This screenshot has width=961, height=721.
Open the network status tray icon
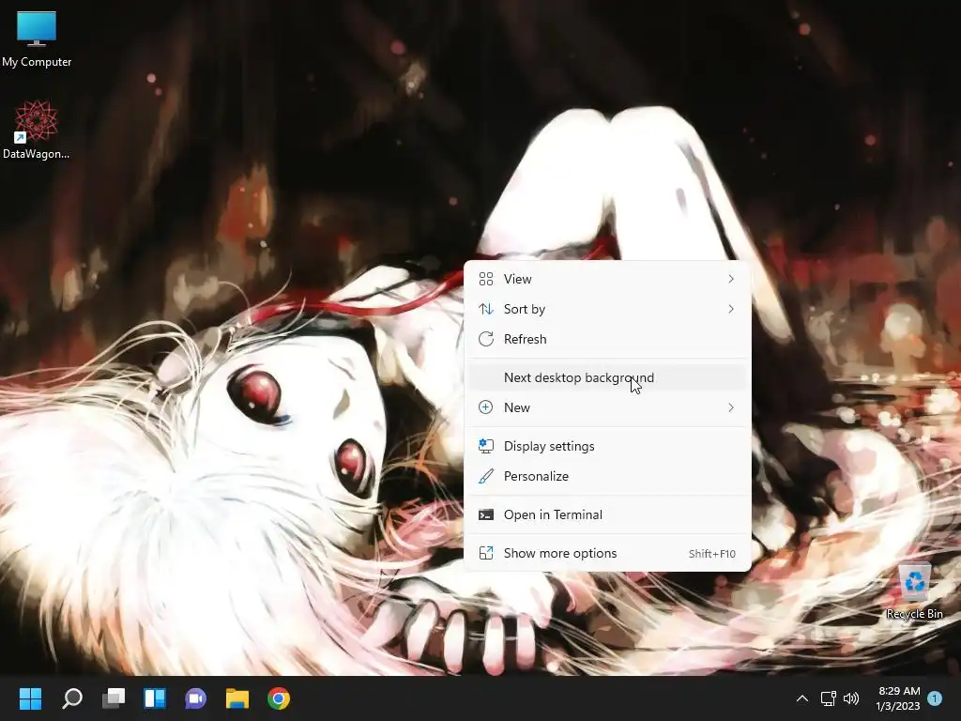[828, 698]
